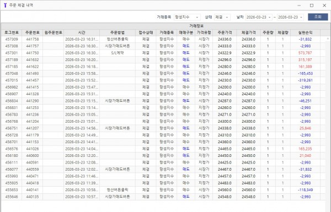Select profit value 315,197
331x212 pixels.
305,59
